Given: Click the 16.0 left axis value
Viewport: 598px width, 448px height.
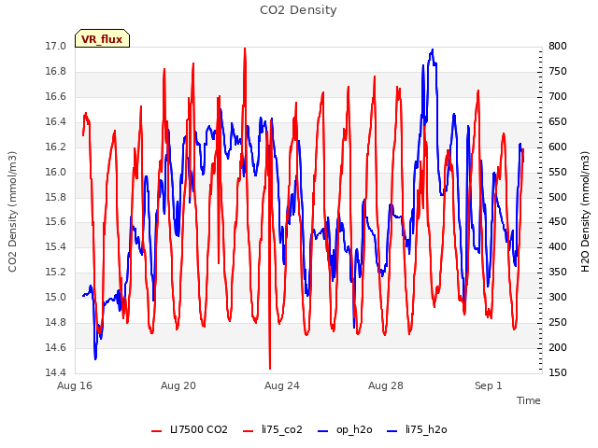Looking at the screenshot, I should coord(56,172).
